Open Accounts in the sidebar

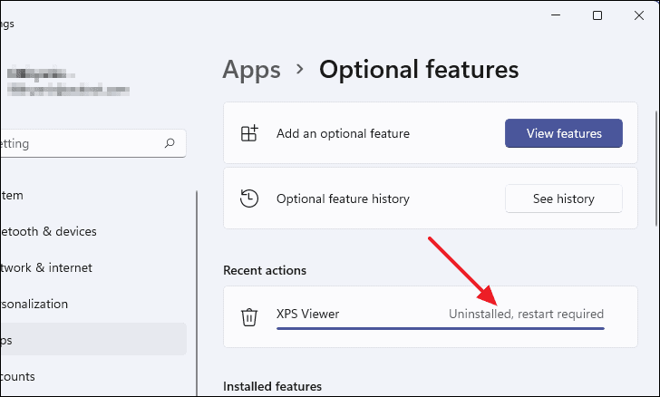(18, 376)
